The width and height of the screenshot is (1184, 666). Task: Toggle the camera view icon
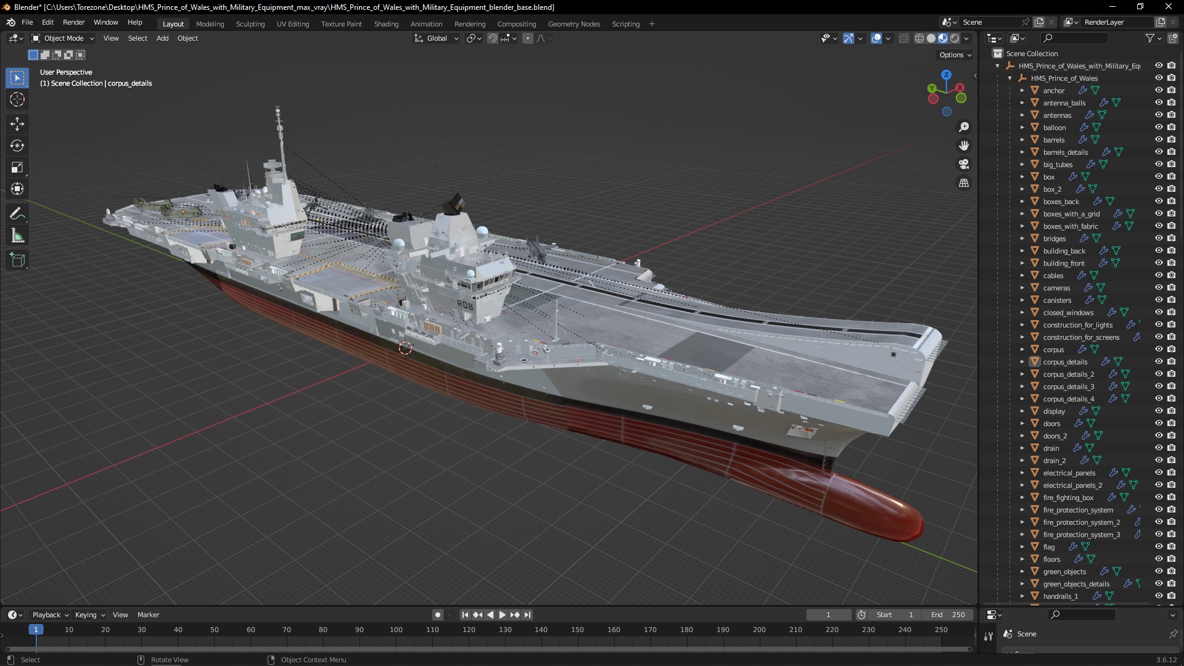click(x=964, y=164)
